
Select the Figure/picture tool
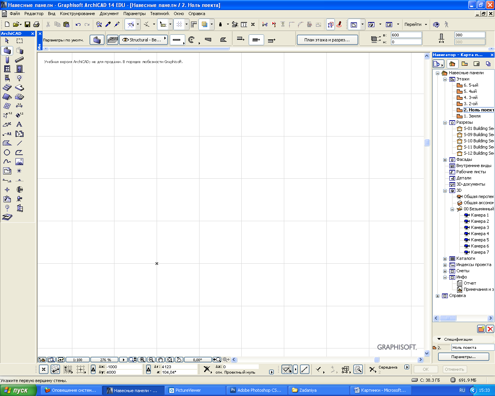(19, 162)
